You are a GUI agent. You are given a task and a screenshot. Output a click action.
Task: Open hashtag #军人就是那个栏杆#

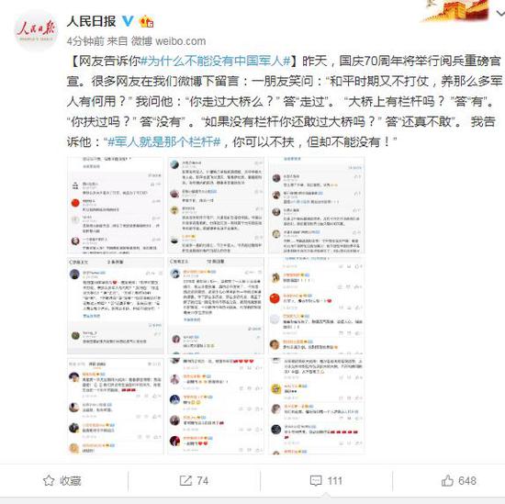164,141
